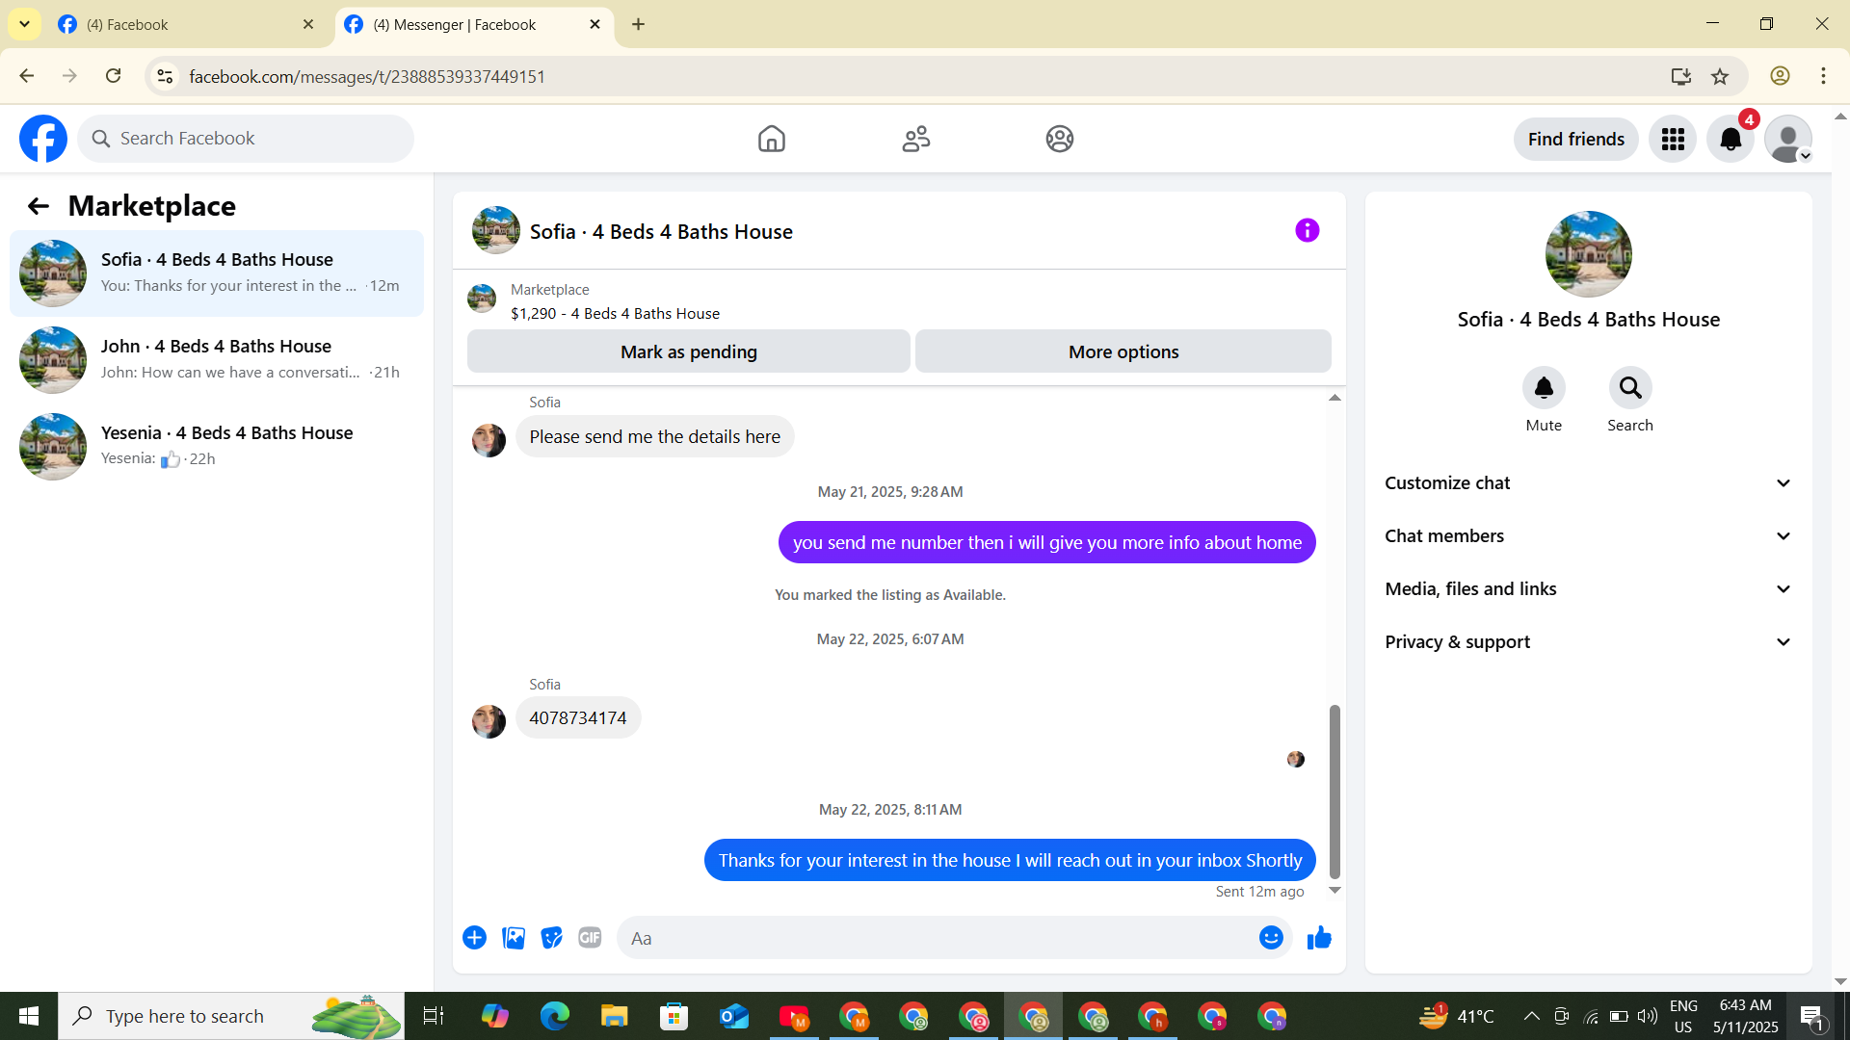Open Sofia 4 Beds 4 Baths House conversation

click(x=217, y=273)
